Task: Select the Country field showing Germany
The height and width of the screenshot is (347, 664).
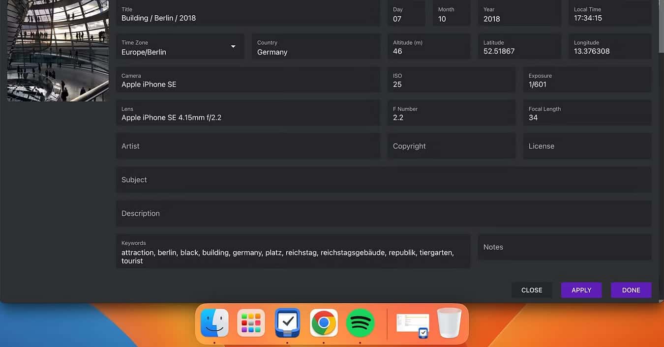Action: [316, 47]
